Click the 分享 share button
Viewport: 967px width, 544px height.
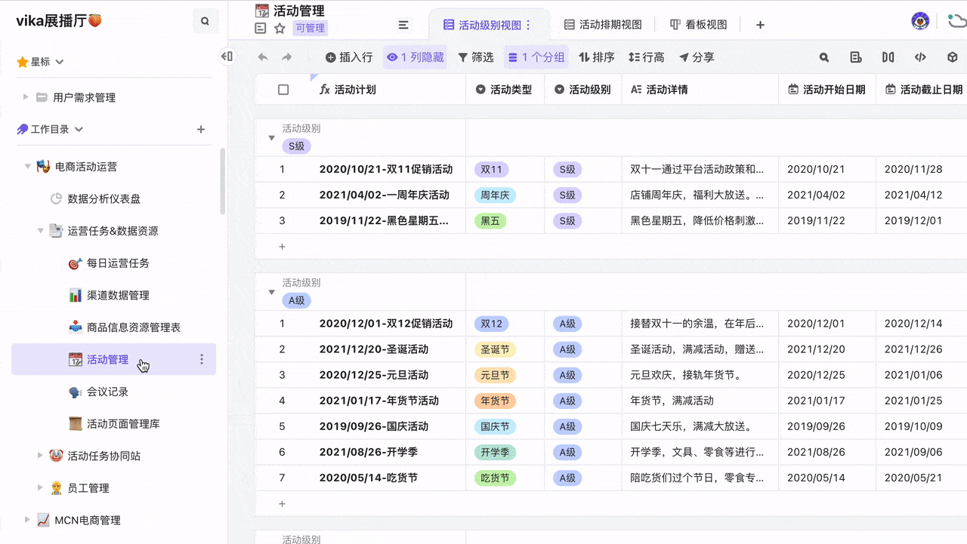click(696, 57)
